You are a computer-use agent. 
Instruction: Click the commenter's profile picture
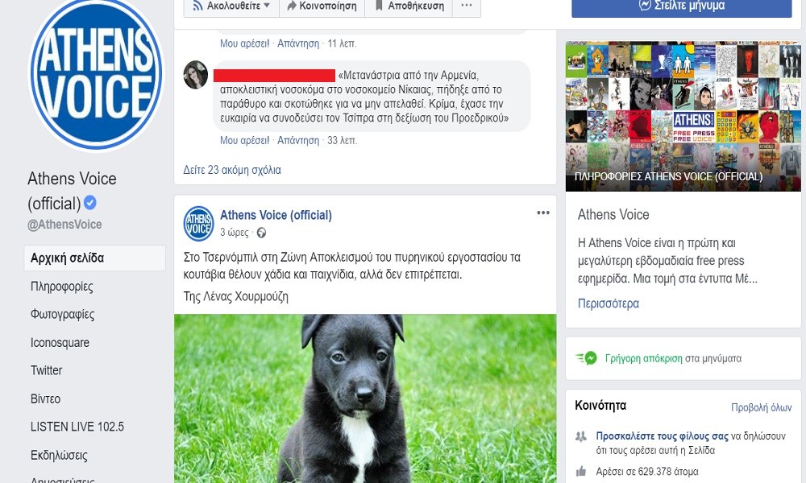(x=195, y=74)
